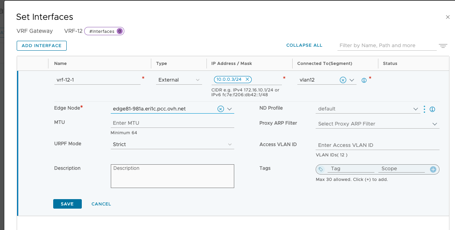Screen dimensions: 455x230
Task: Close the Set Interfaces dialog
Action: pos(448,17)
